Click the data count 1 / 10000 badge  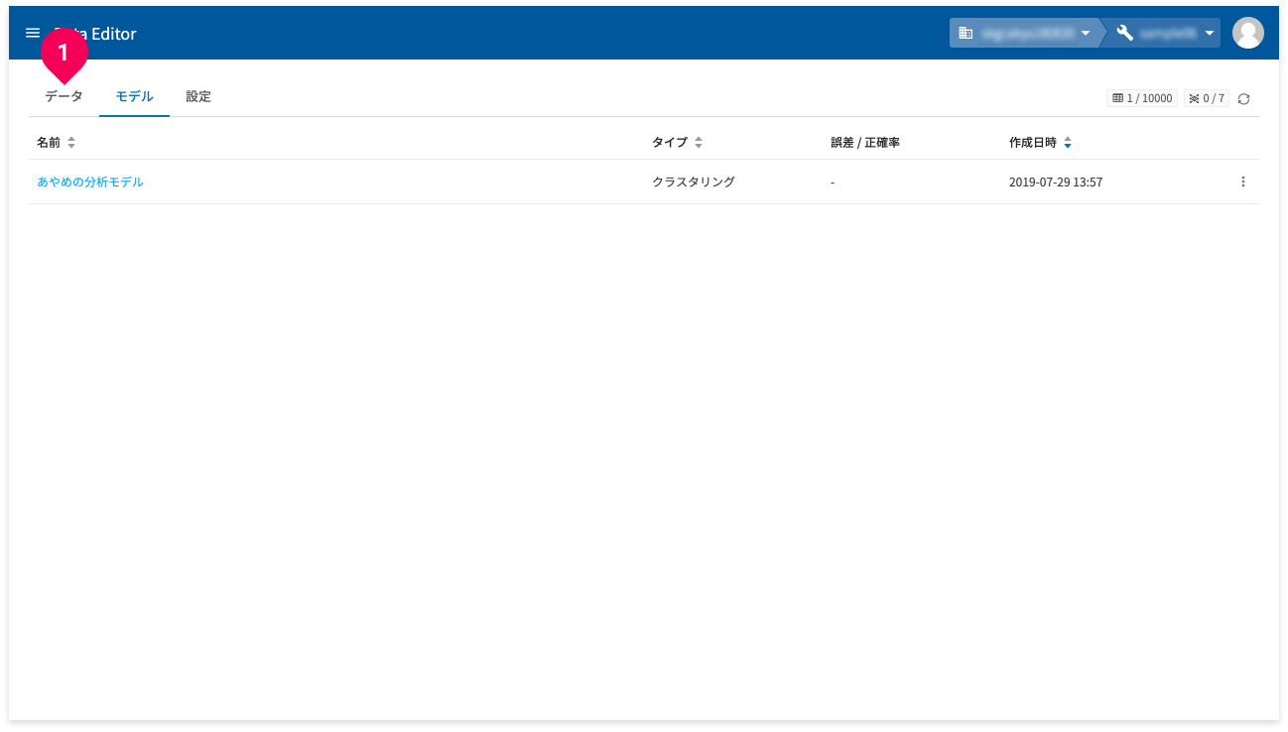1142,98
